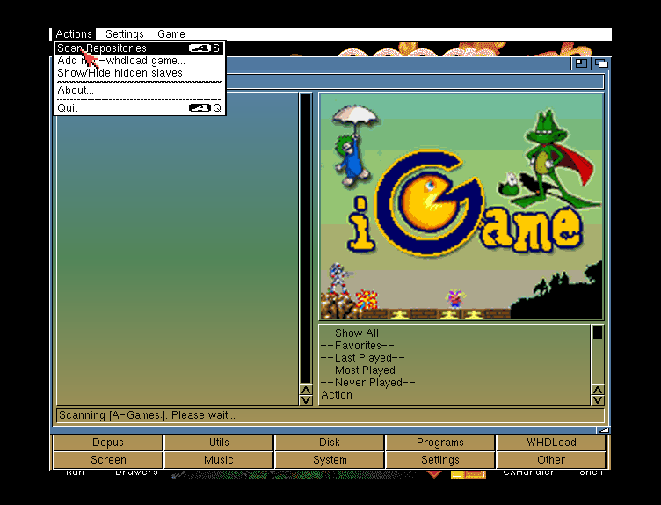
Task: Open the Actions menu
Action: click(73, 34)
